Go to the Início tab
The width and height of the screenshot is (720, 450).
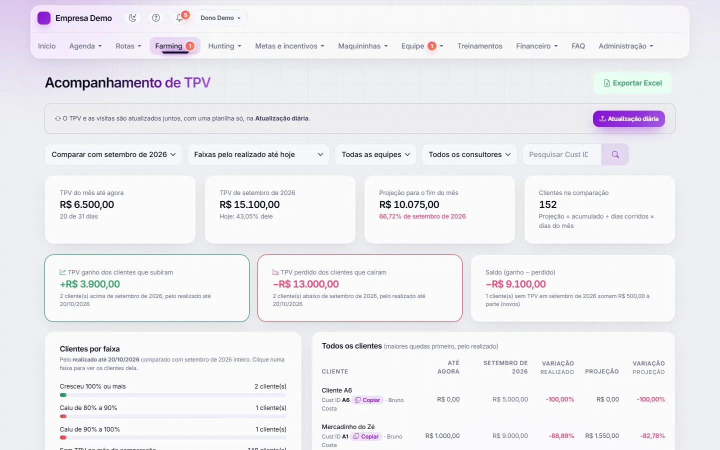47,46
